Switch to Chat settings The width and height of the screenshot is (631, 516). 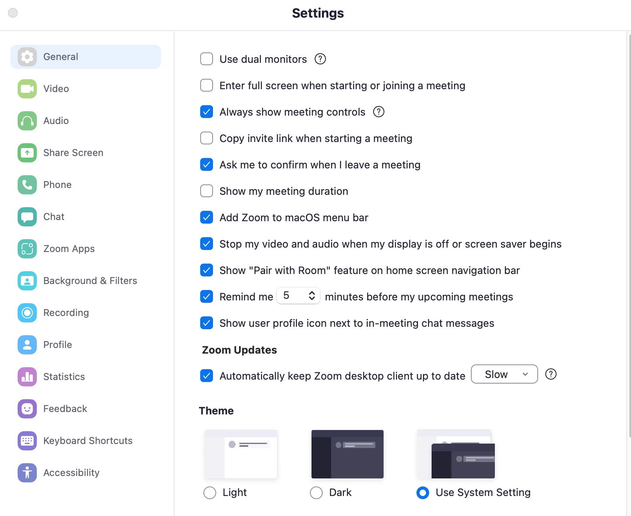click(x=86, y=217)
